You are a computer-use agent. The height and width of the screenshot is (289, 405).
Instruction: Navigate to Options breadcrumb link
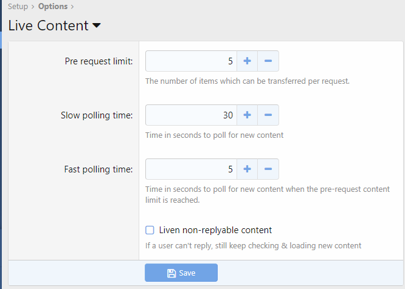coord(52,7)
